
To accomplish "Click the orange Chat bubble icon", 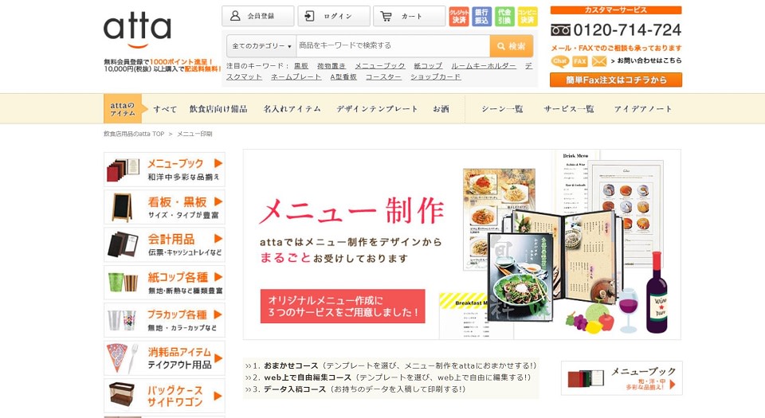I will click(560, 61).
